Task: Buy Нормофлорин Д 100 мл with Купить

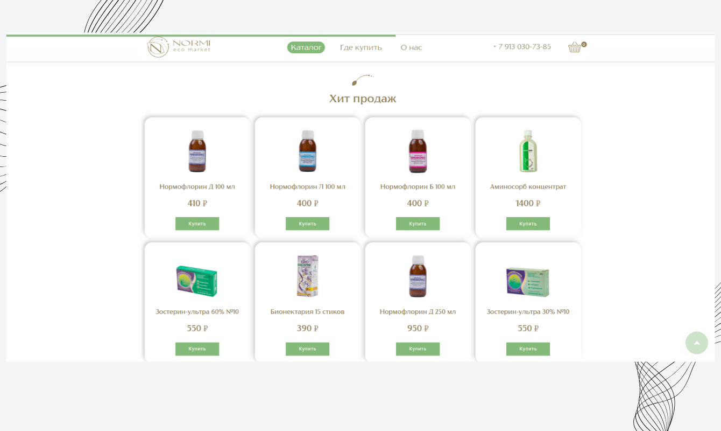Action: click(197, 224)
